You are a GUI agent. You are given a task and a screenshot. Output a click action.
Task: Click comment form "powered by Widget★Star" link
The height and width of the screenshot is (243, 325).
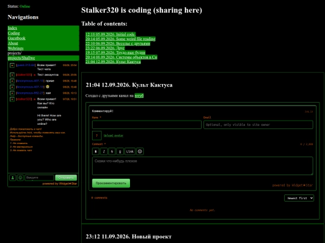pyautogui.click(x=292, y=185)
